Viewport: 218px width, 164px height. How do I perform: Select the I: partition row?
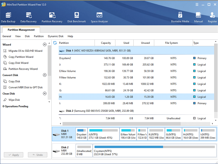(136, 103)
